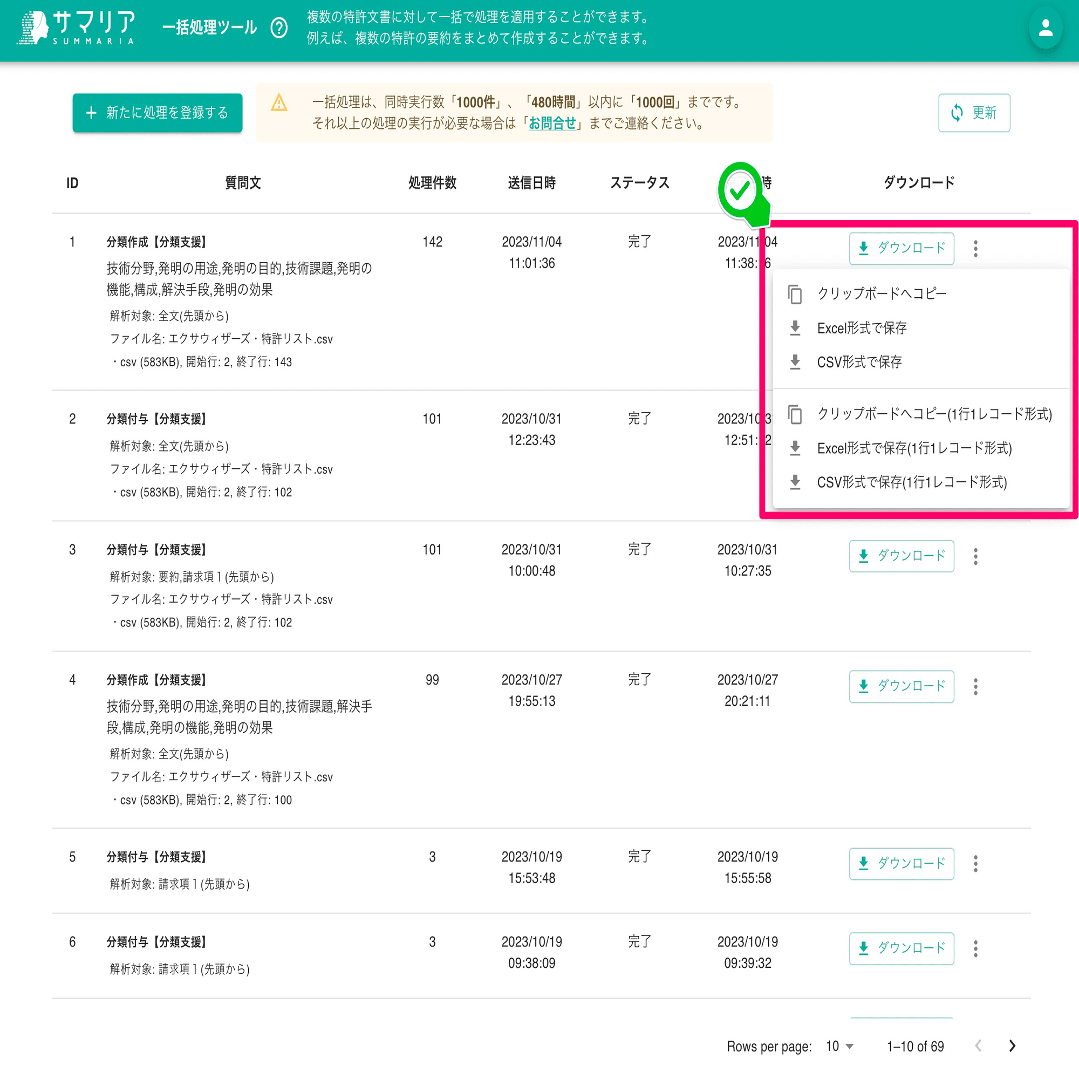Choose CSV形式で保存 from the menu
This screenshot has height=1079, width=1079.
[x=859, y=362]
